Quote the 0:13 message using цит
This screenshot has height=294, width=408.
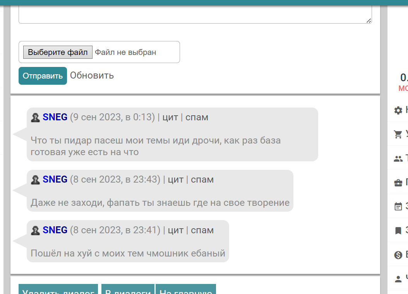170,117
